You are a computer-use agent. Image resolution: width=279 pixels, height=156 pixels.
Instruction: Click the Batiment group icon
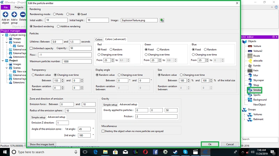[250, 119]
